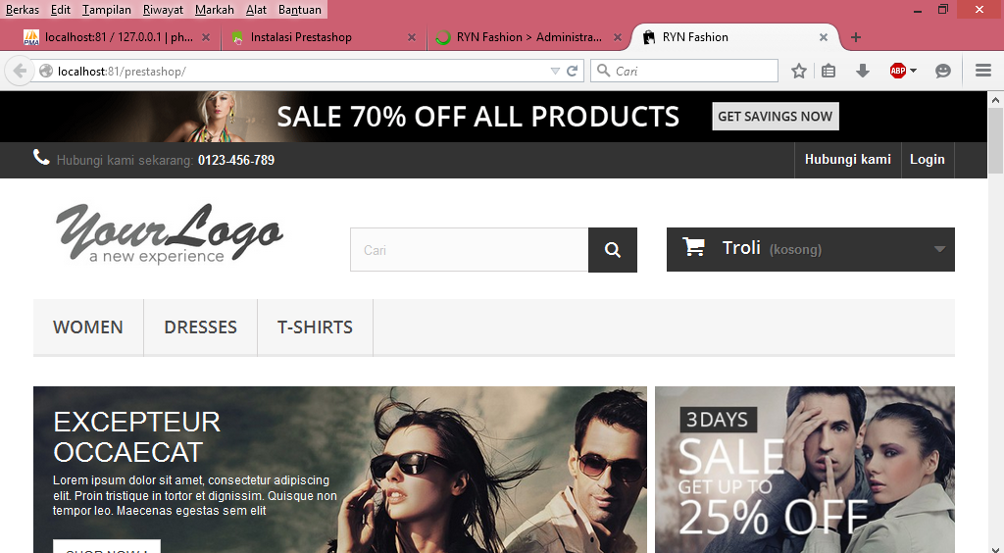Open the Alat menu
Image resolution: width=1004 pixels, height=553 pixels.
point(256,10)
